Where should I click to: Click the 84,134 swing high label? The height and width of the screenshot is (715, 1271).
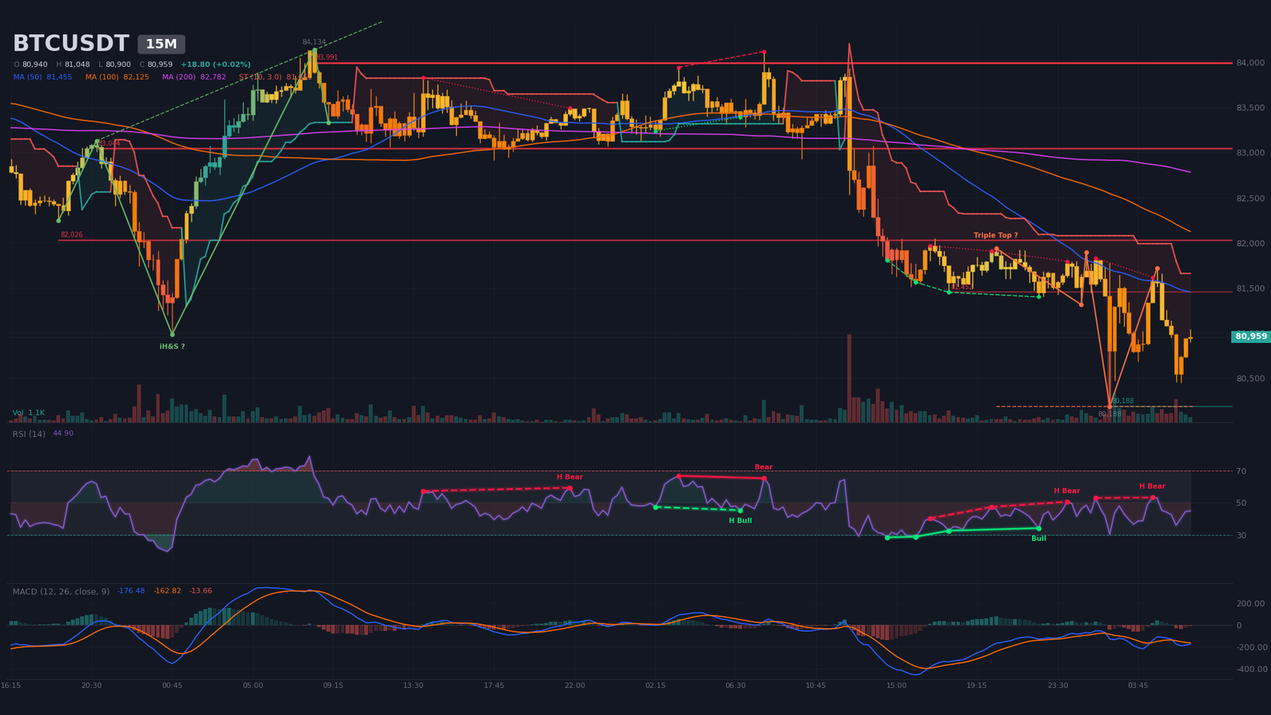click(314, 42)
